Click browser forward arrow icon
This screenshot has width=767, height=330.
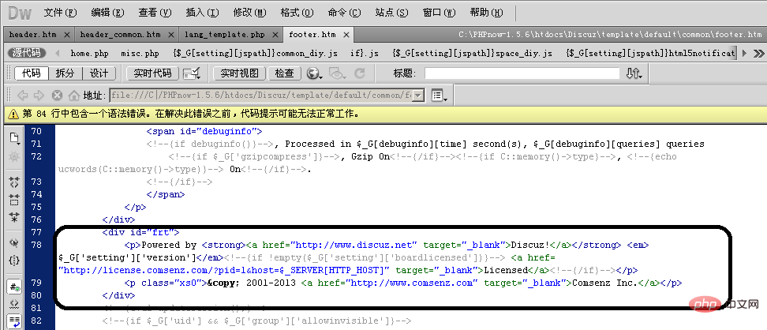tap(39, 95)
